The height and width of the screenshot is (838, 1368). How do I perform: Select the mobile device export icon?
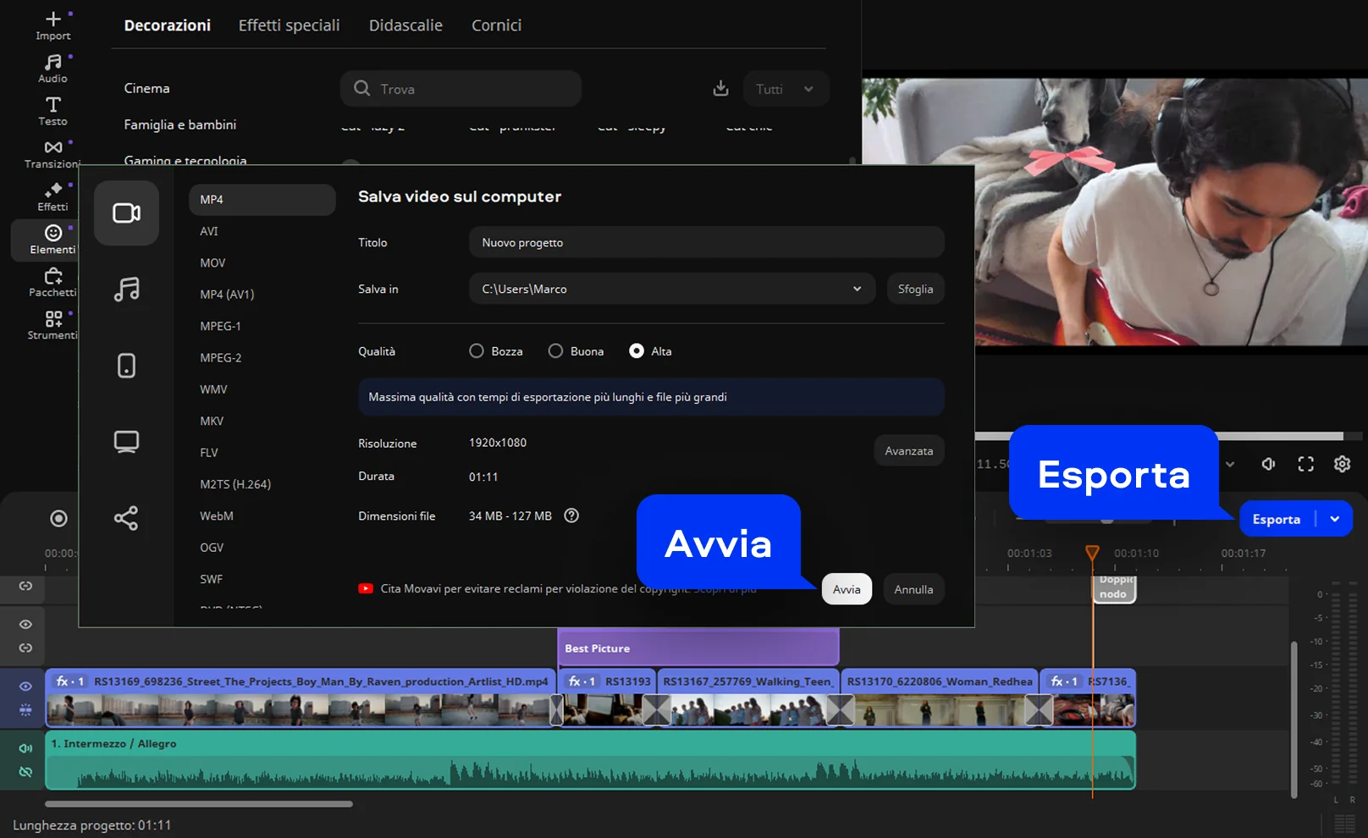[x=126, y=366]
